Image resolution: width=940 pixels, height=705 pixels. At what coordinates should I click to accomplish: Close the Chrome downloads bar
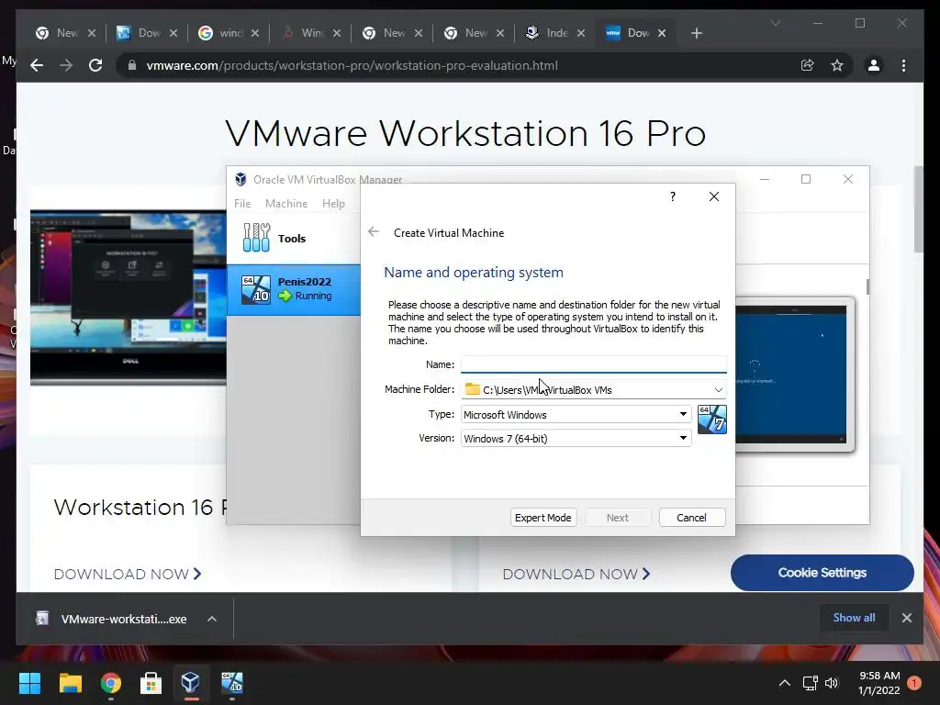[906, 618]
